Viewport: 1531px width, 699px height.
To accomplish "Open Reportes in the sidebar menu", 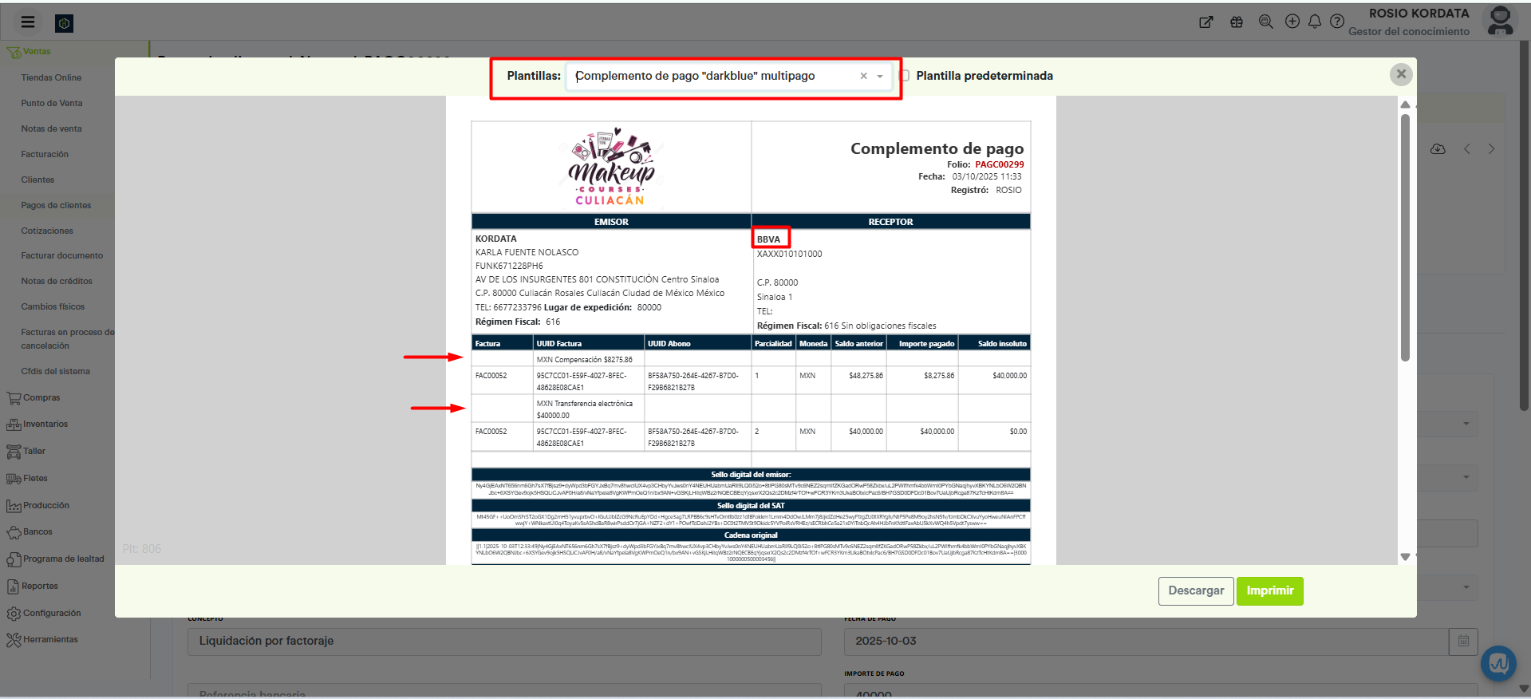I will (x=40, y=586).
